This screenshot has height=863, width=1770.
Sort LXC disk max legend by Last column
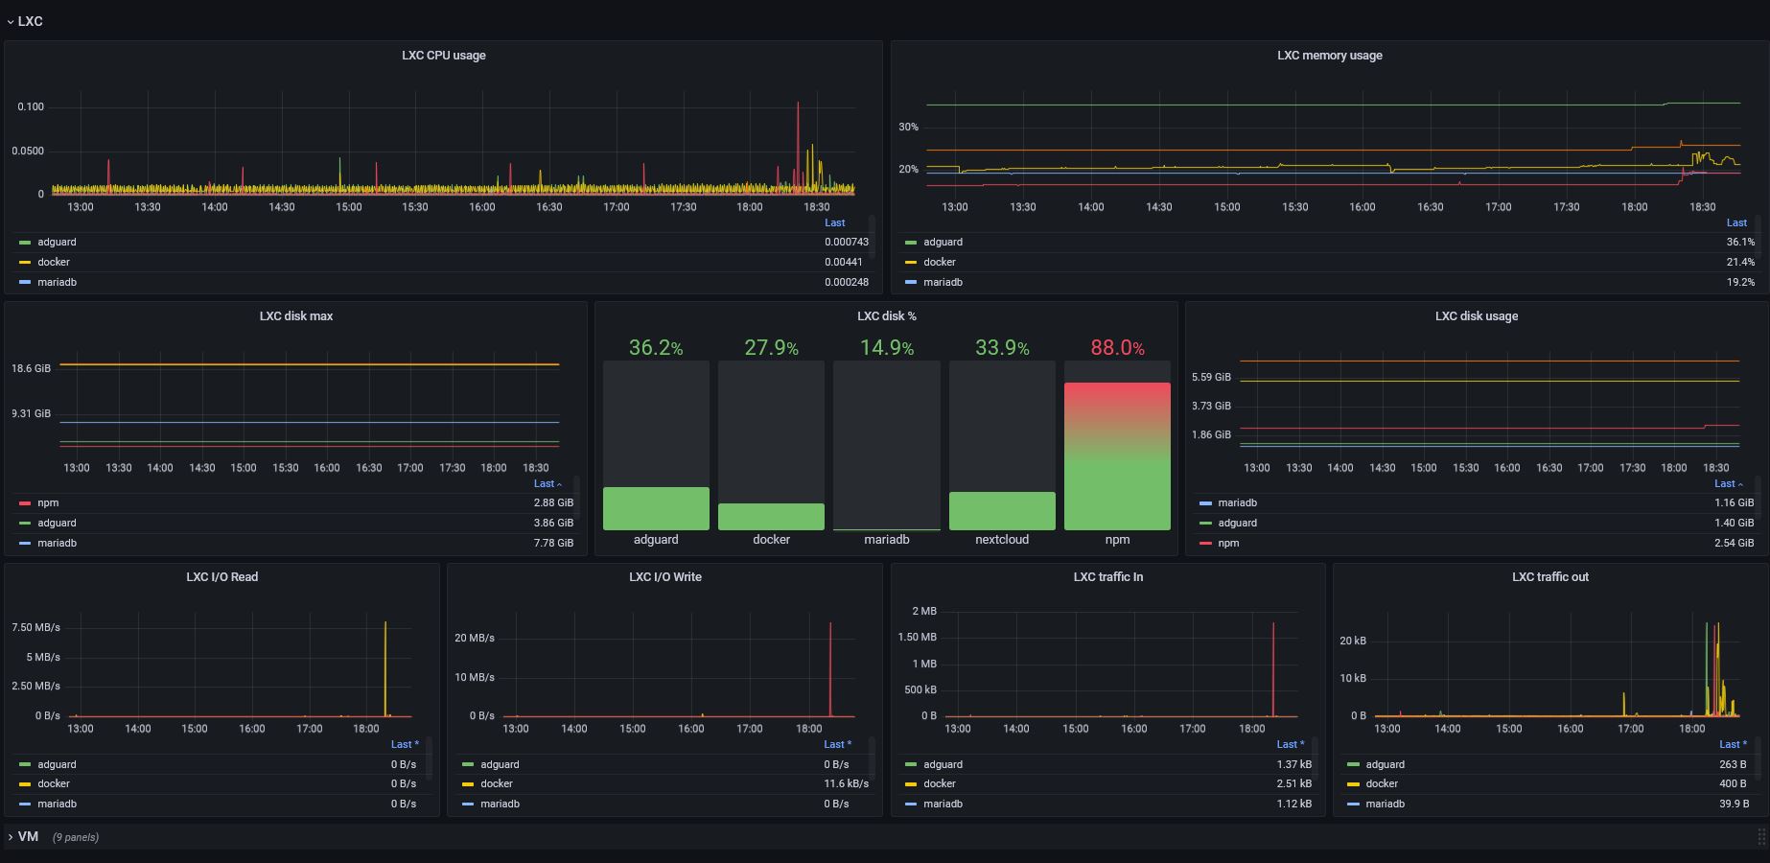click(547, 483)
